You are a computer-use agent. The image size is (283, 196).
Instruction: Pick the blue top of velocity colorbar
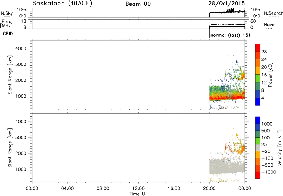pos(258,120)
